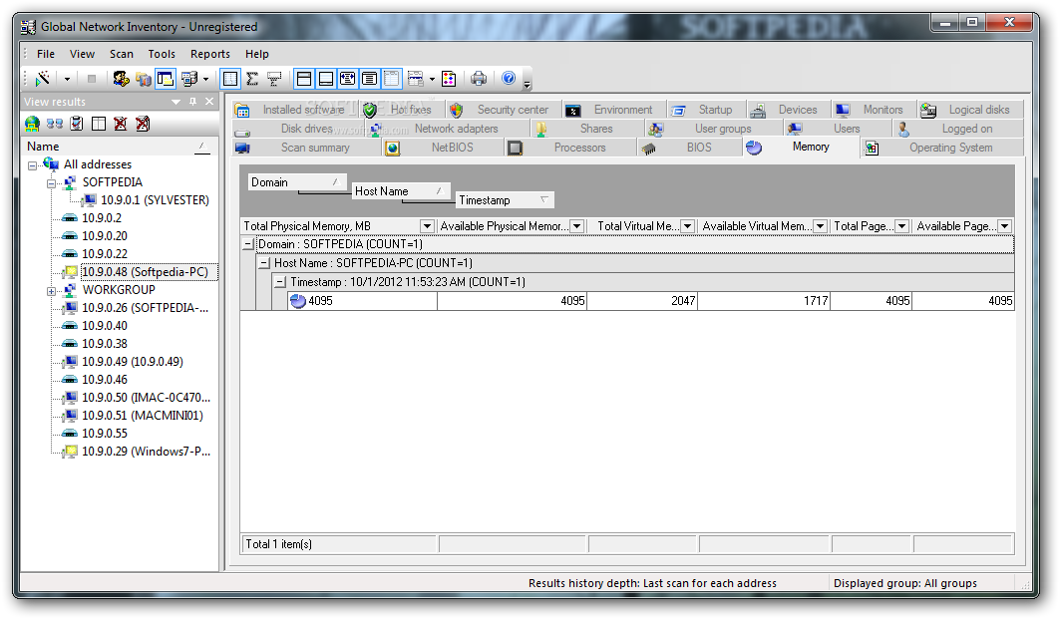1060x619 pixels.
Task: Click the first red-X delete icon in View results
Action: pyautogui.click(x=121, y=124)
